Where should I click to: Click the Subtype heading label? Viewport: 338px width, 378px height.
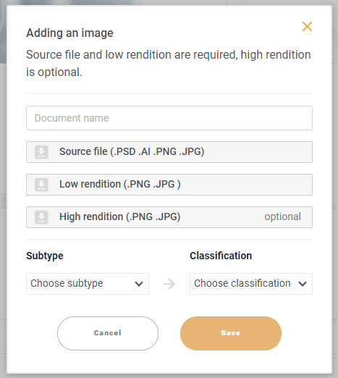pos(45,256)
